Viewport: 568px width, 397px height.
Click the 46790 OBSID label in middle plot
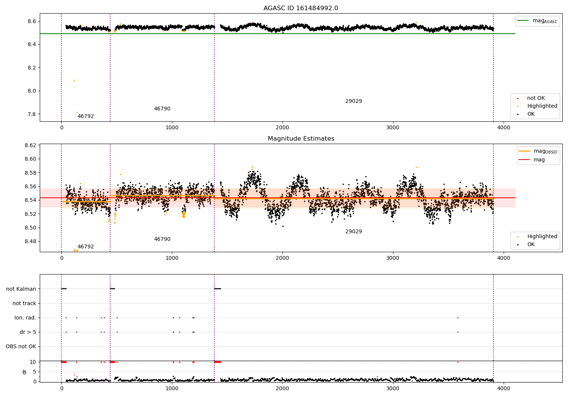[x=162, y=239]
